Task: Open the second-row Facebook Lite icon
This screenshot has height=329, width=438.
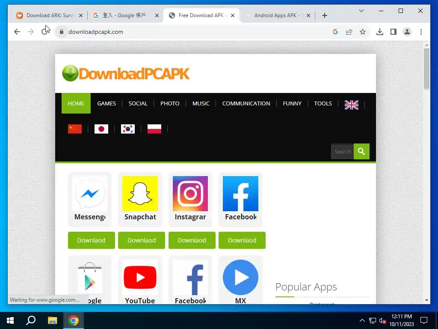Action: tap(190, 277)
